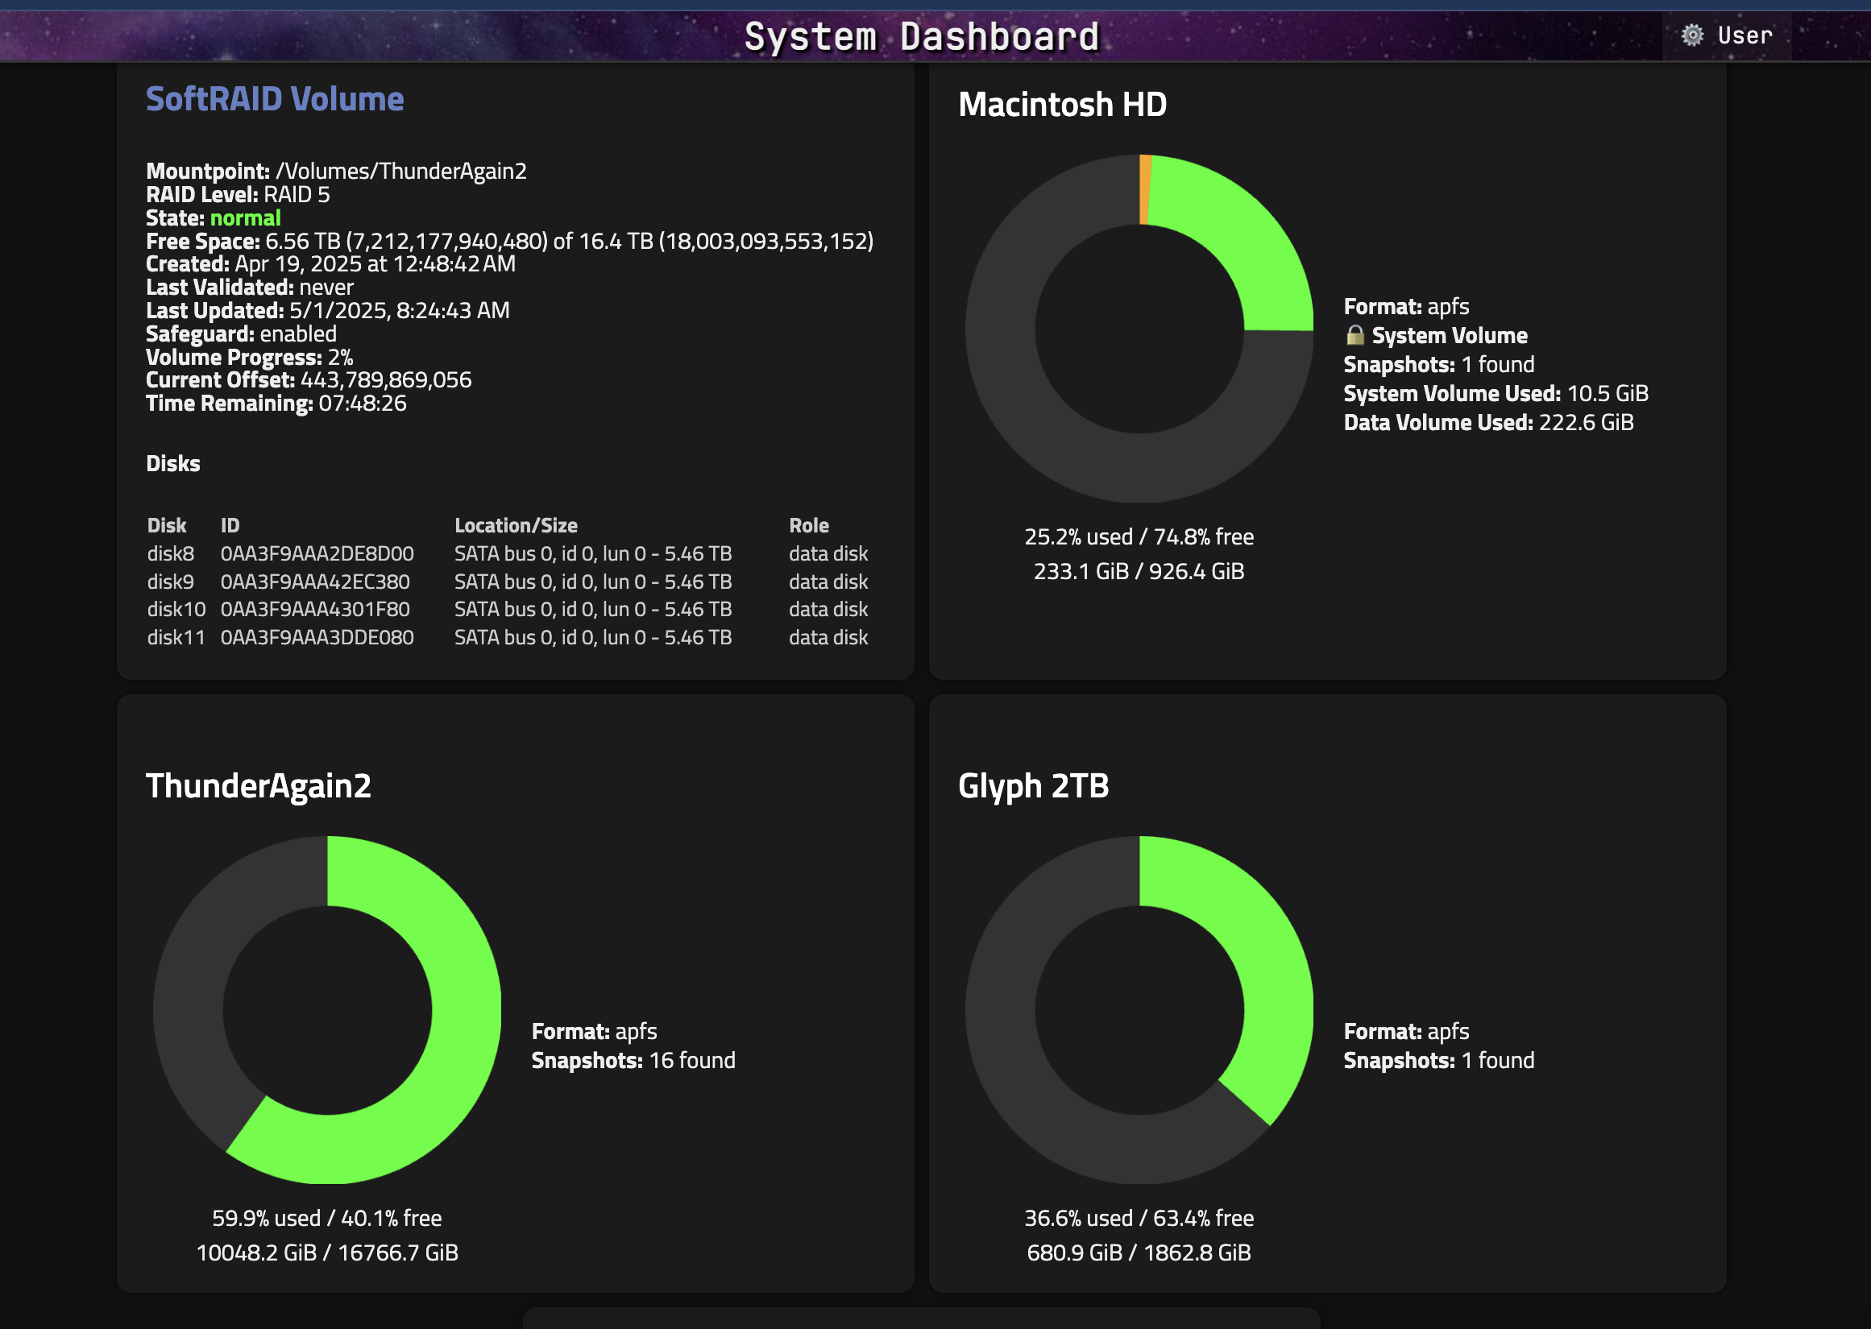Click the System Dashboard title
This screenshot has width=1871, height=1329.
click(x=921, y=37)
